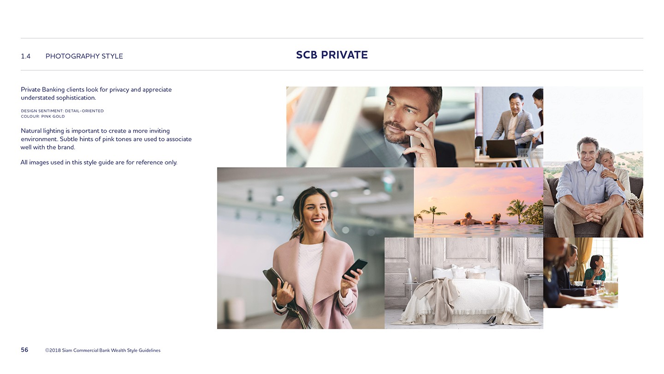The width and height of the screenshot is (664, 374).
Task: Open the smiling woman in pink coat photo
Action: (301, 248)
